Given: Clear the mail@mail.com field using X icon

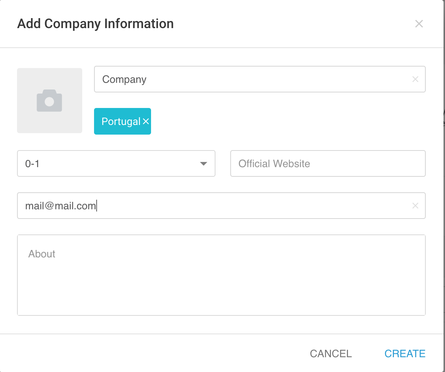Looking at the screenshot, I should tap(415, 206).
